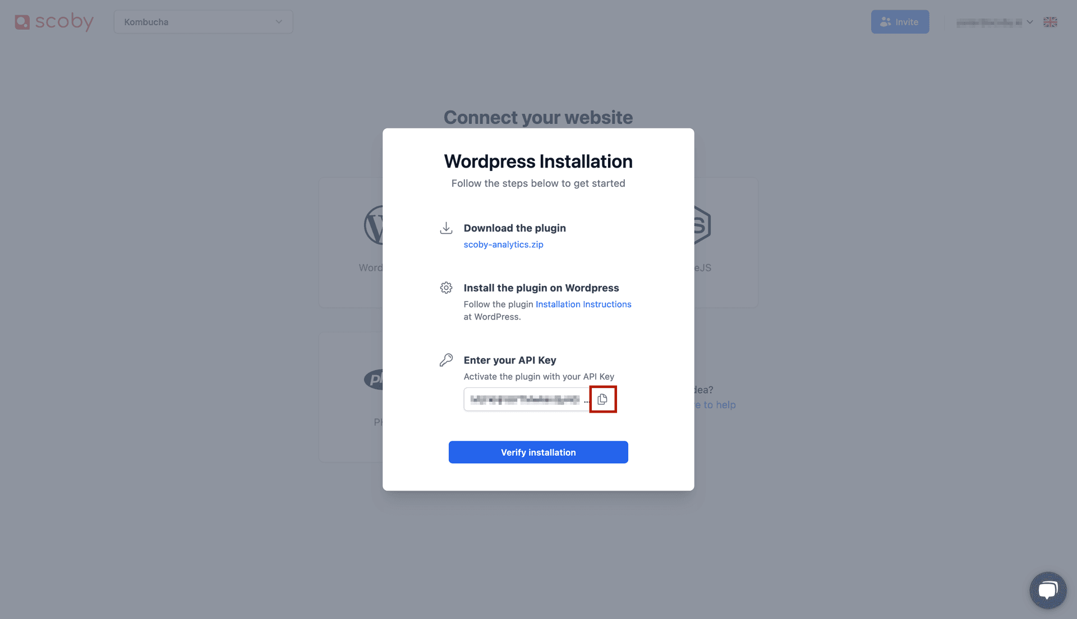Click the Invite button in header
Screen dimensions: 1077x619
(899, 21)
